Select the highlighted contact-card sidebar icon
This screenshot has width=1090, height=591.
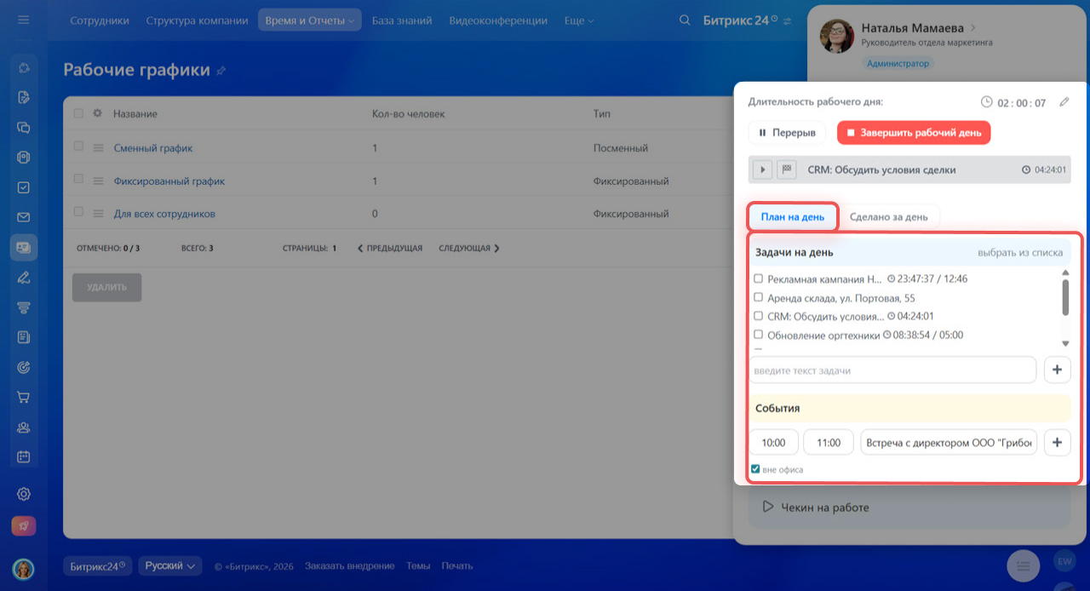point(24,247)
